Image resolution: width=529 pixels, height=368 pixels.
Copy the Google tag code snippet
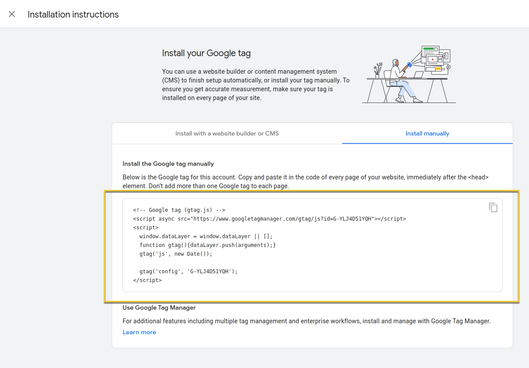pos(493,207)
